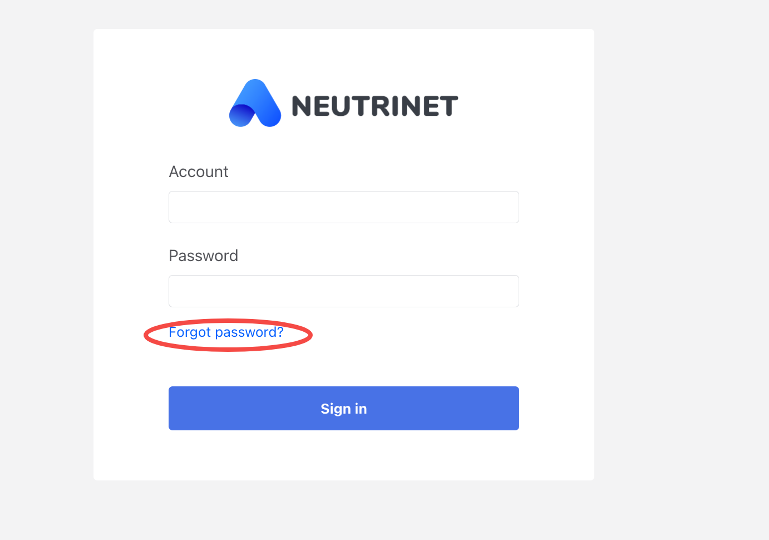769x540 pixels.
Task: Click the word "password?" in the blue link
Action: (249, 333)
